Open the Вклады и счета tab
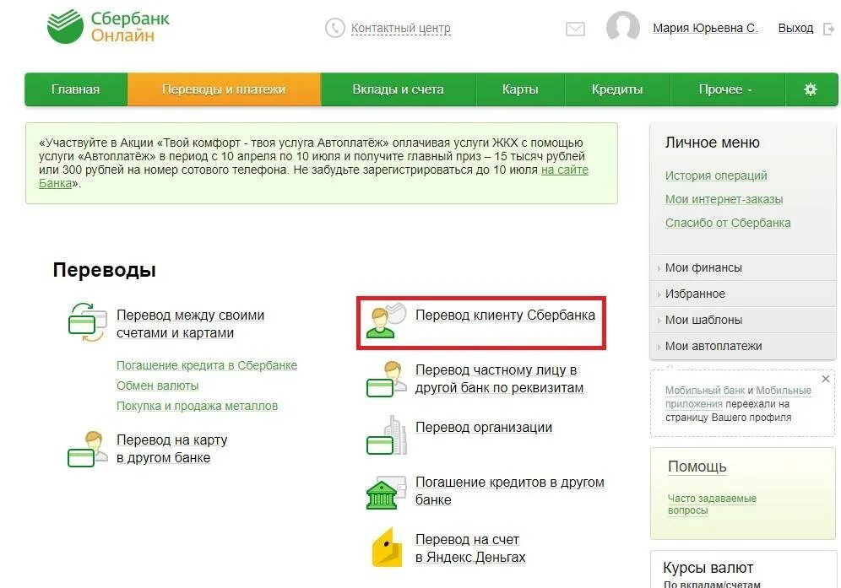This screenshot has width=841, height=588. pos(398,89)
